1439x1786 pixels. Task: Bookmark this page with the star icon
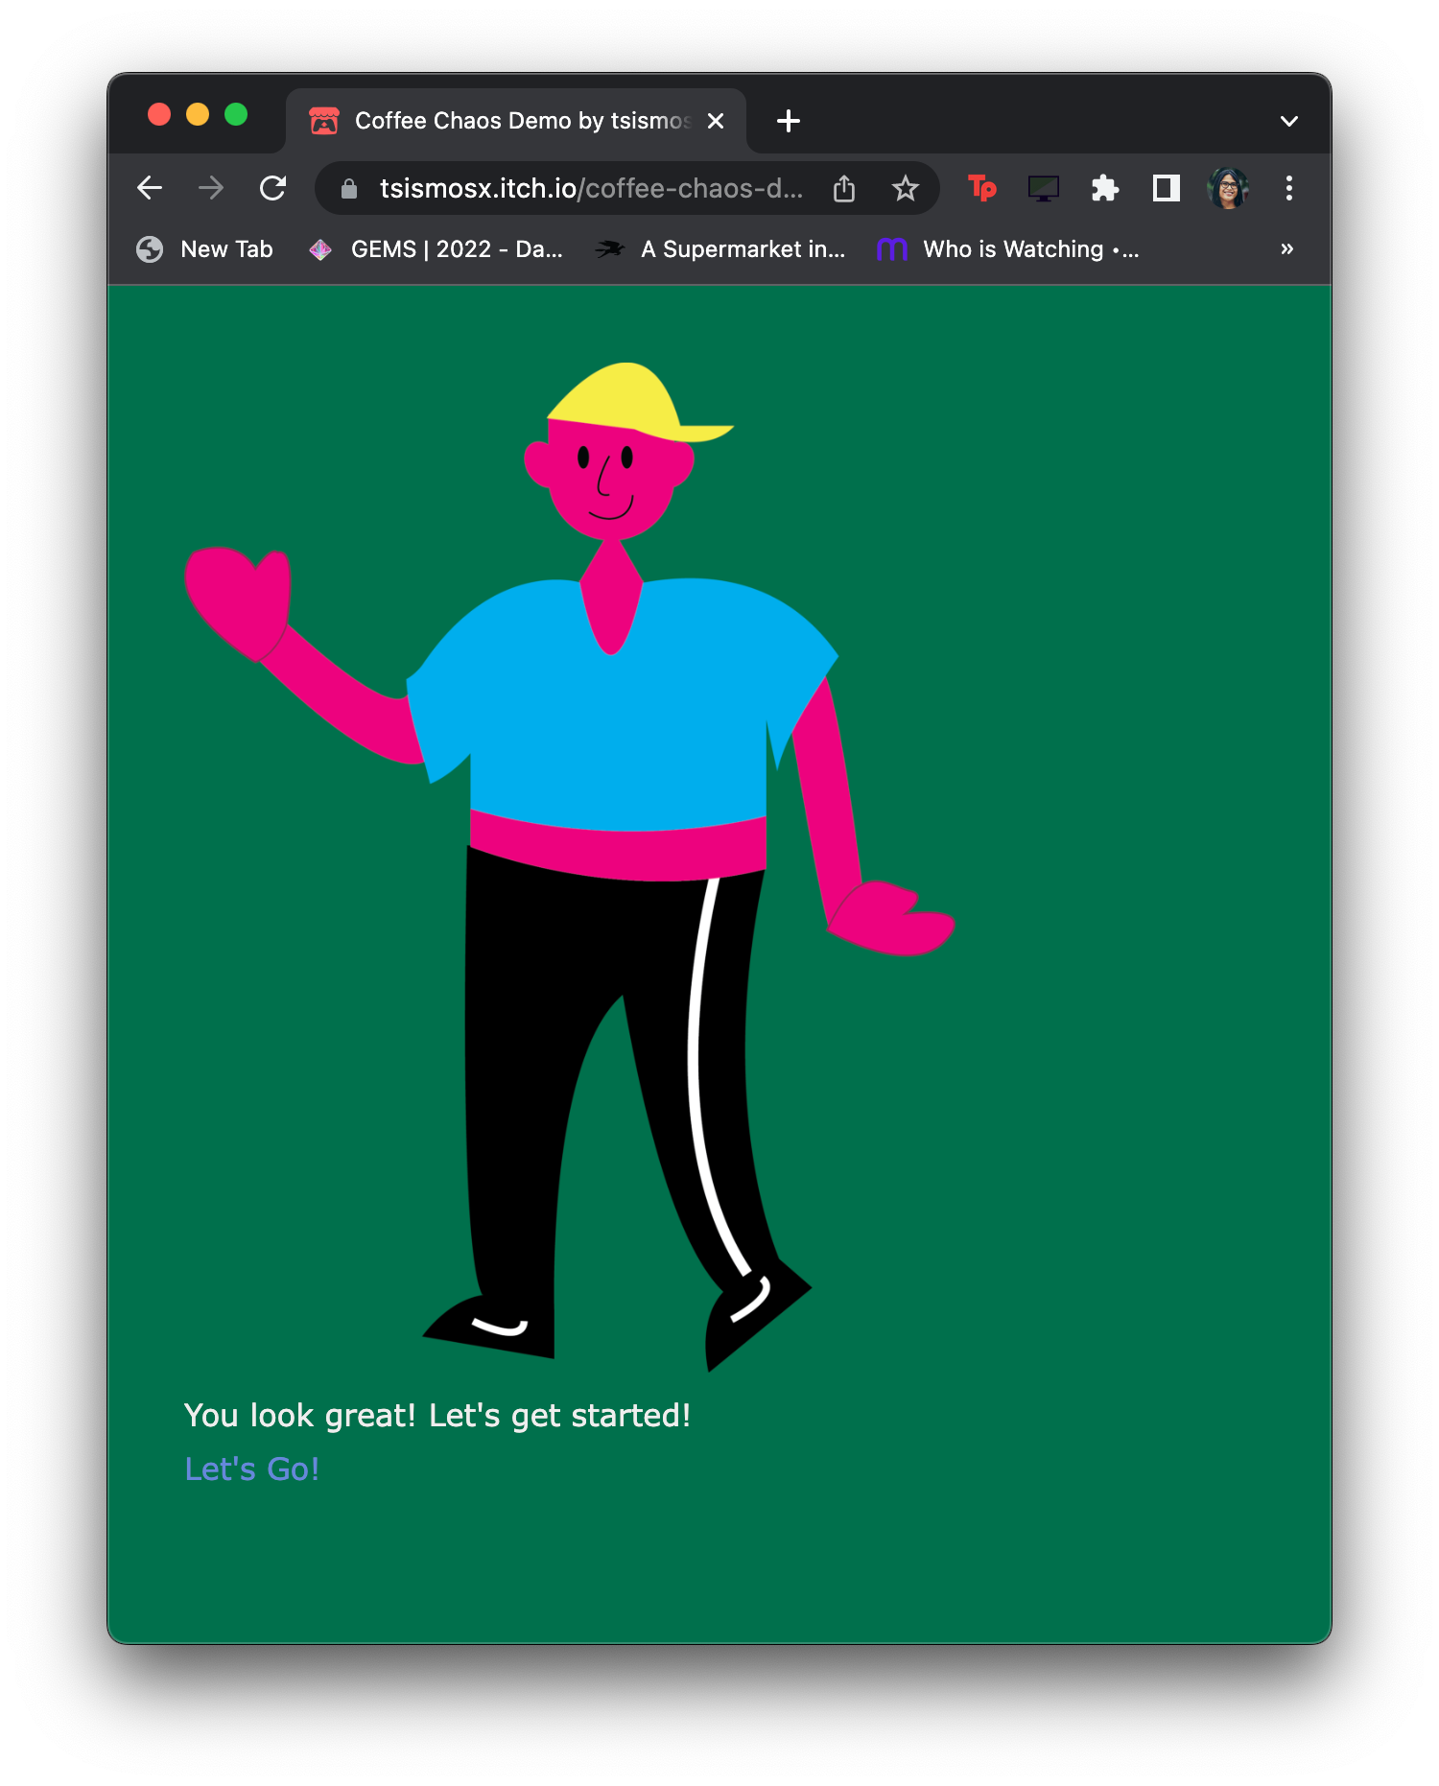coord(905,189)
